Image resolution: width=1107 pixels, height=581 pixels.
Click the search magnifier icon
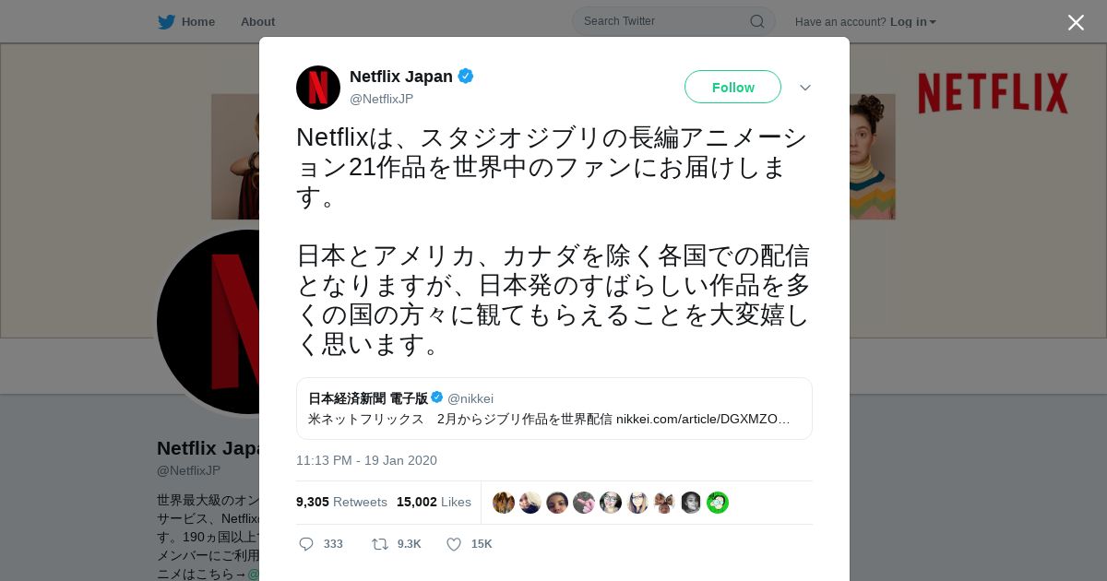tap(756, 21)
